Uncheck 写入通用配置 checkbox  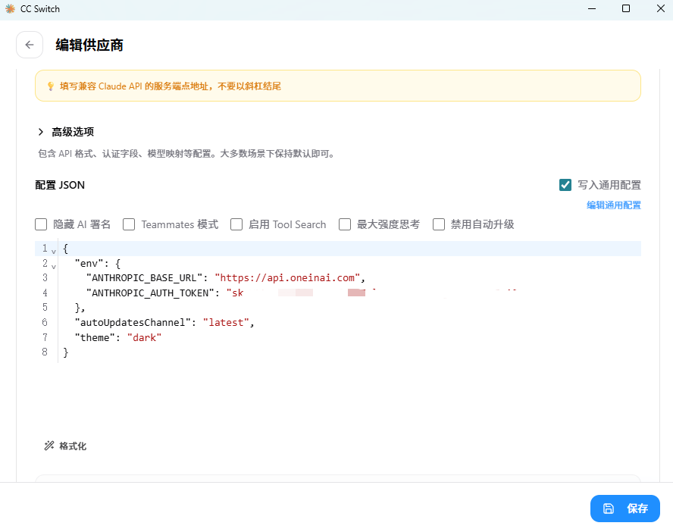[565, 185]
